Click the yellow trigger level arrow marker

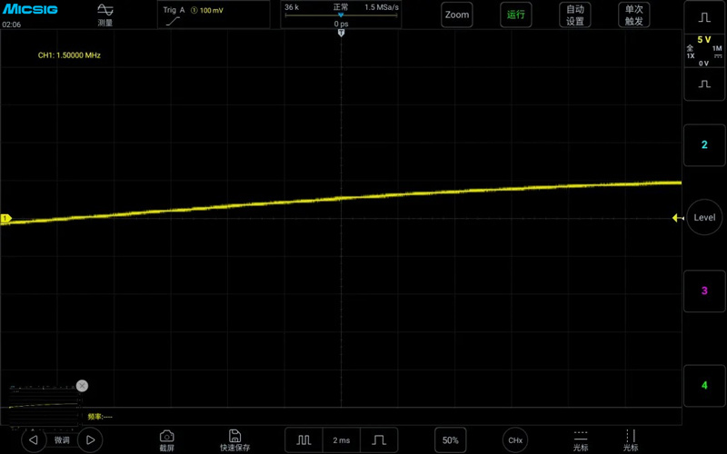[677, 218]
